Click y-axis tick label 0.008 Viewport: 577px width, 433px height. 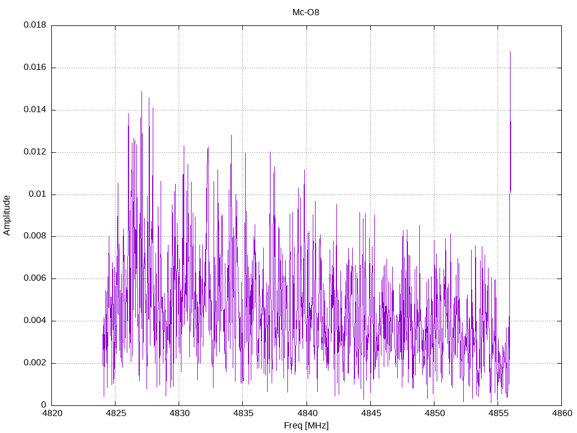coord(35,236)
